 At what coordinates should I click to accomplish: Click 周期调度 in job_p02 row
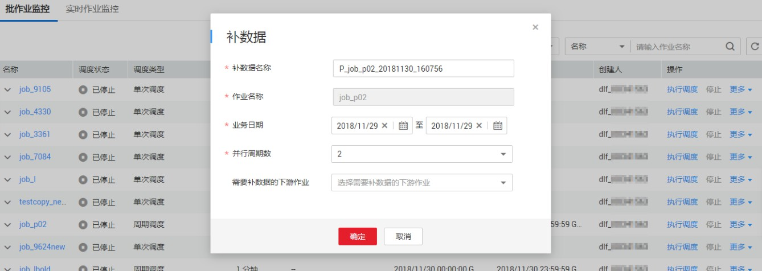coord(149,224)
